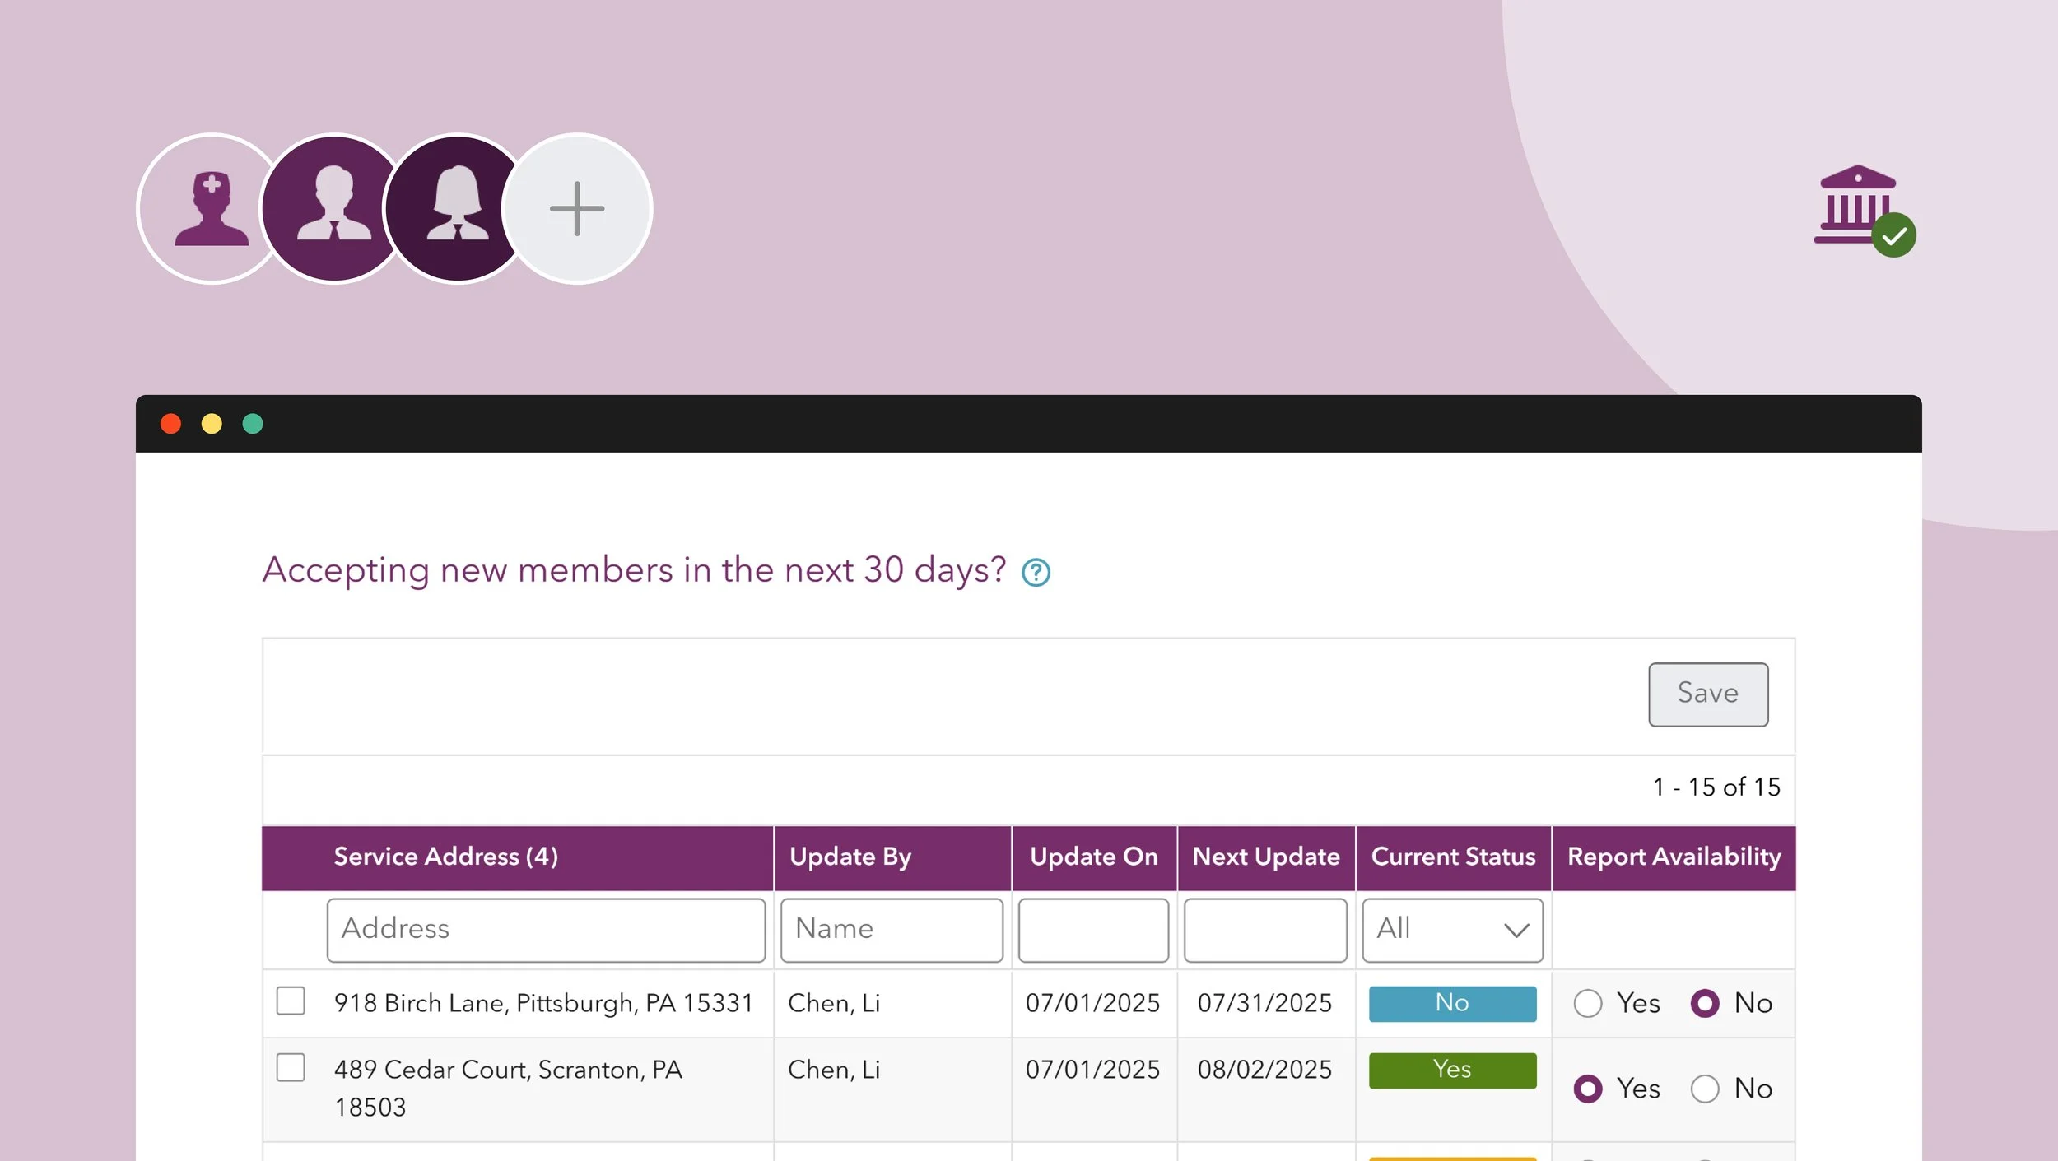
Task: Click the Name filter input field
Action: click(892, 930)
